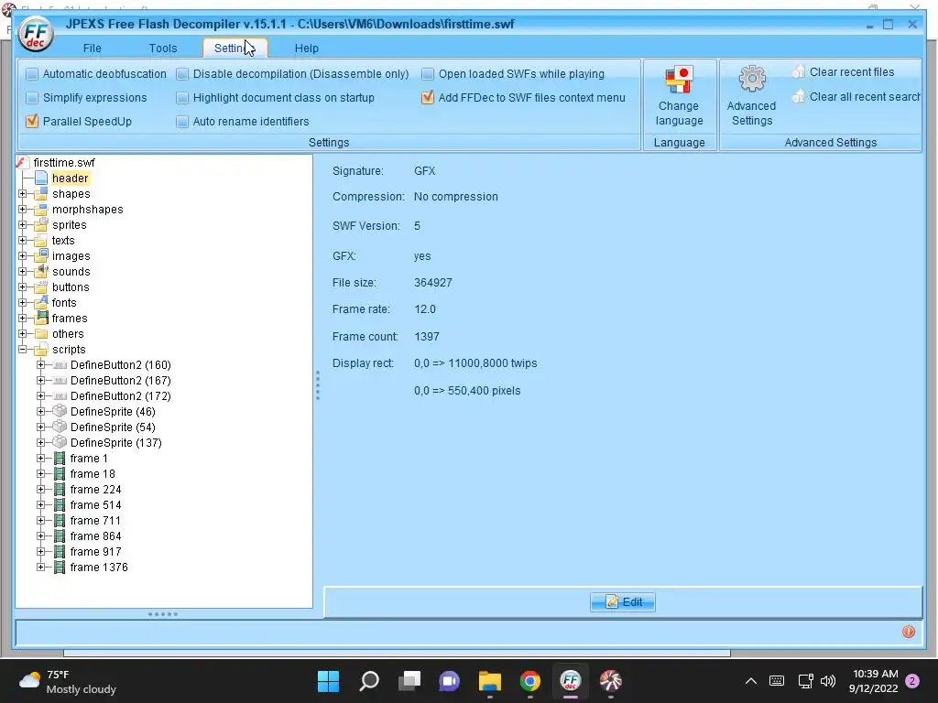
Task: Open taskbar Search
Action: pyautogui.click(x=369, y=681)
